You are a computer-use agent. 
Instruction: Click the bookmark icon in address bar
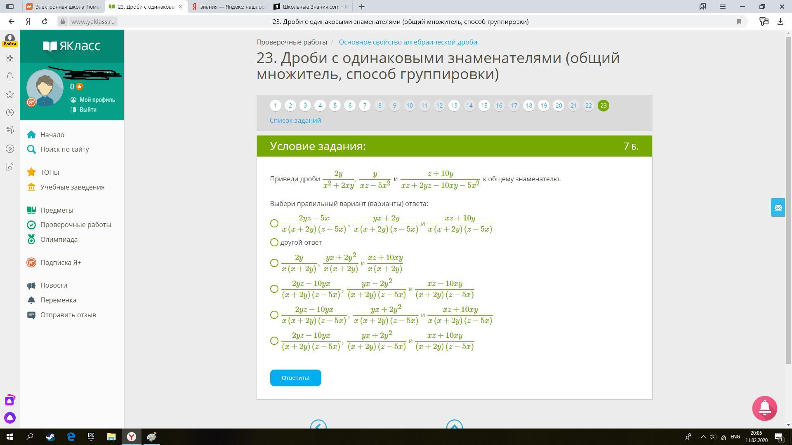739,21
